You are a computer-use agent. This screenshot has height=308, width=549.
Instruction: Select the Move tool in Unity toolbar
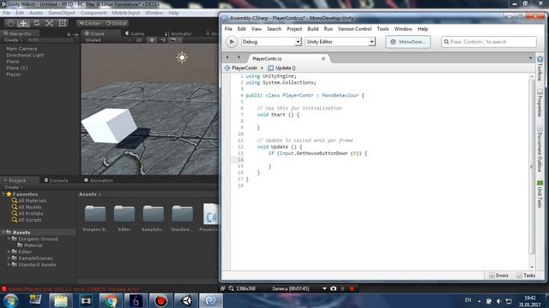click(x=23, y=23)
